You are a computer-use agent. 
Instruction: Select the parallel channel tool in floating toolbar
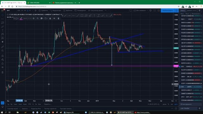(90, 16)
